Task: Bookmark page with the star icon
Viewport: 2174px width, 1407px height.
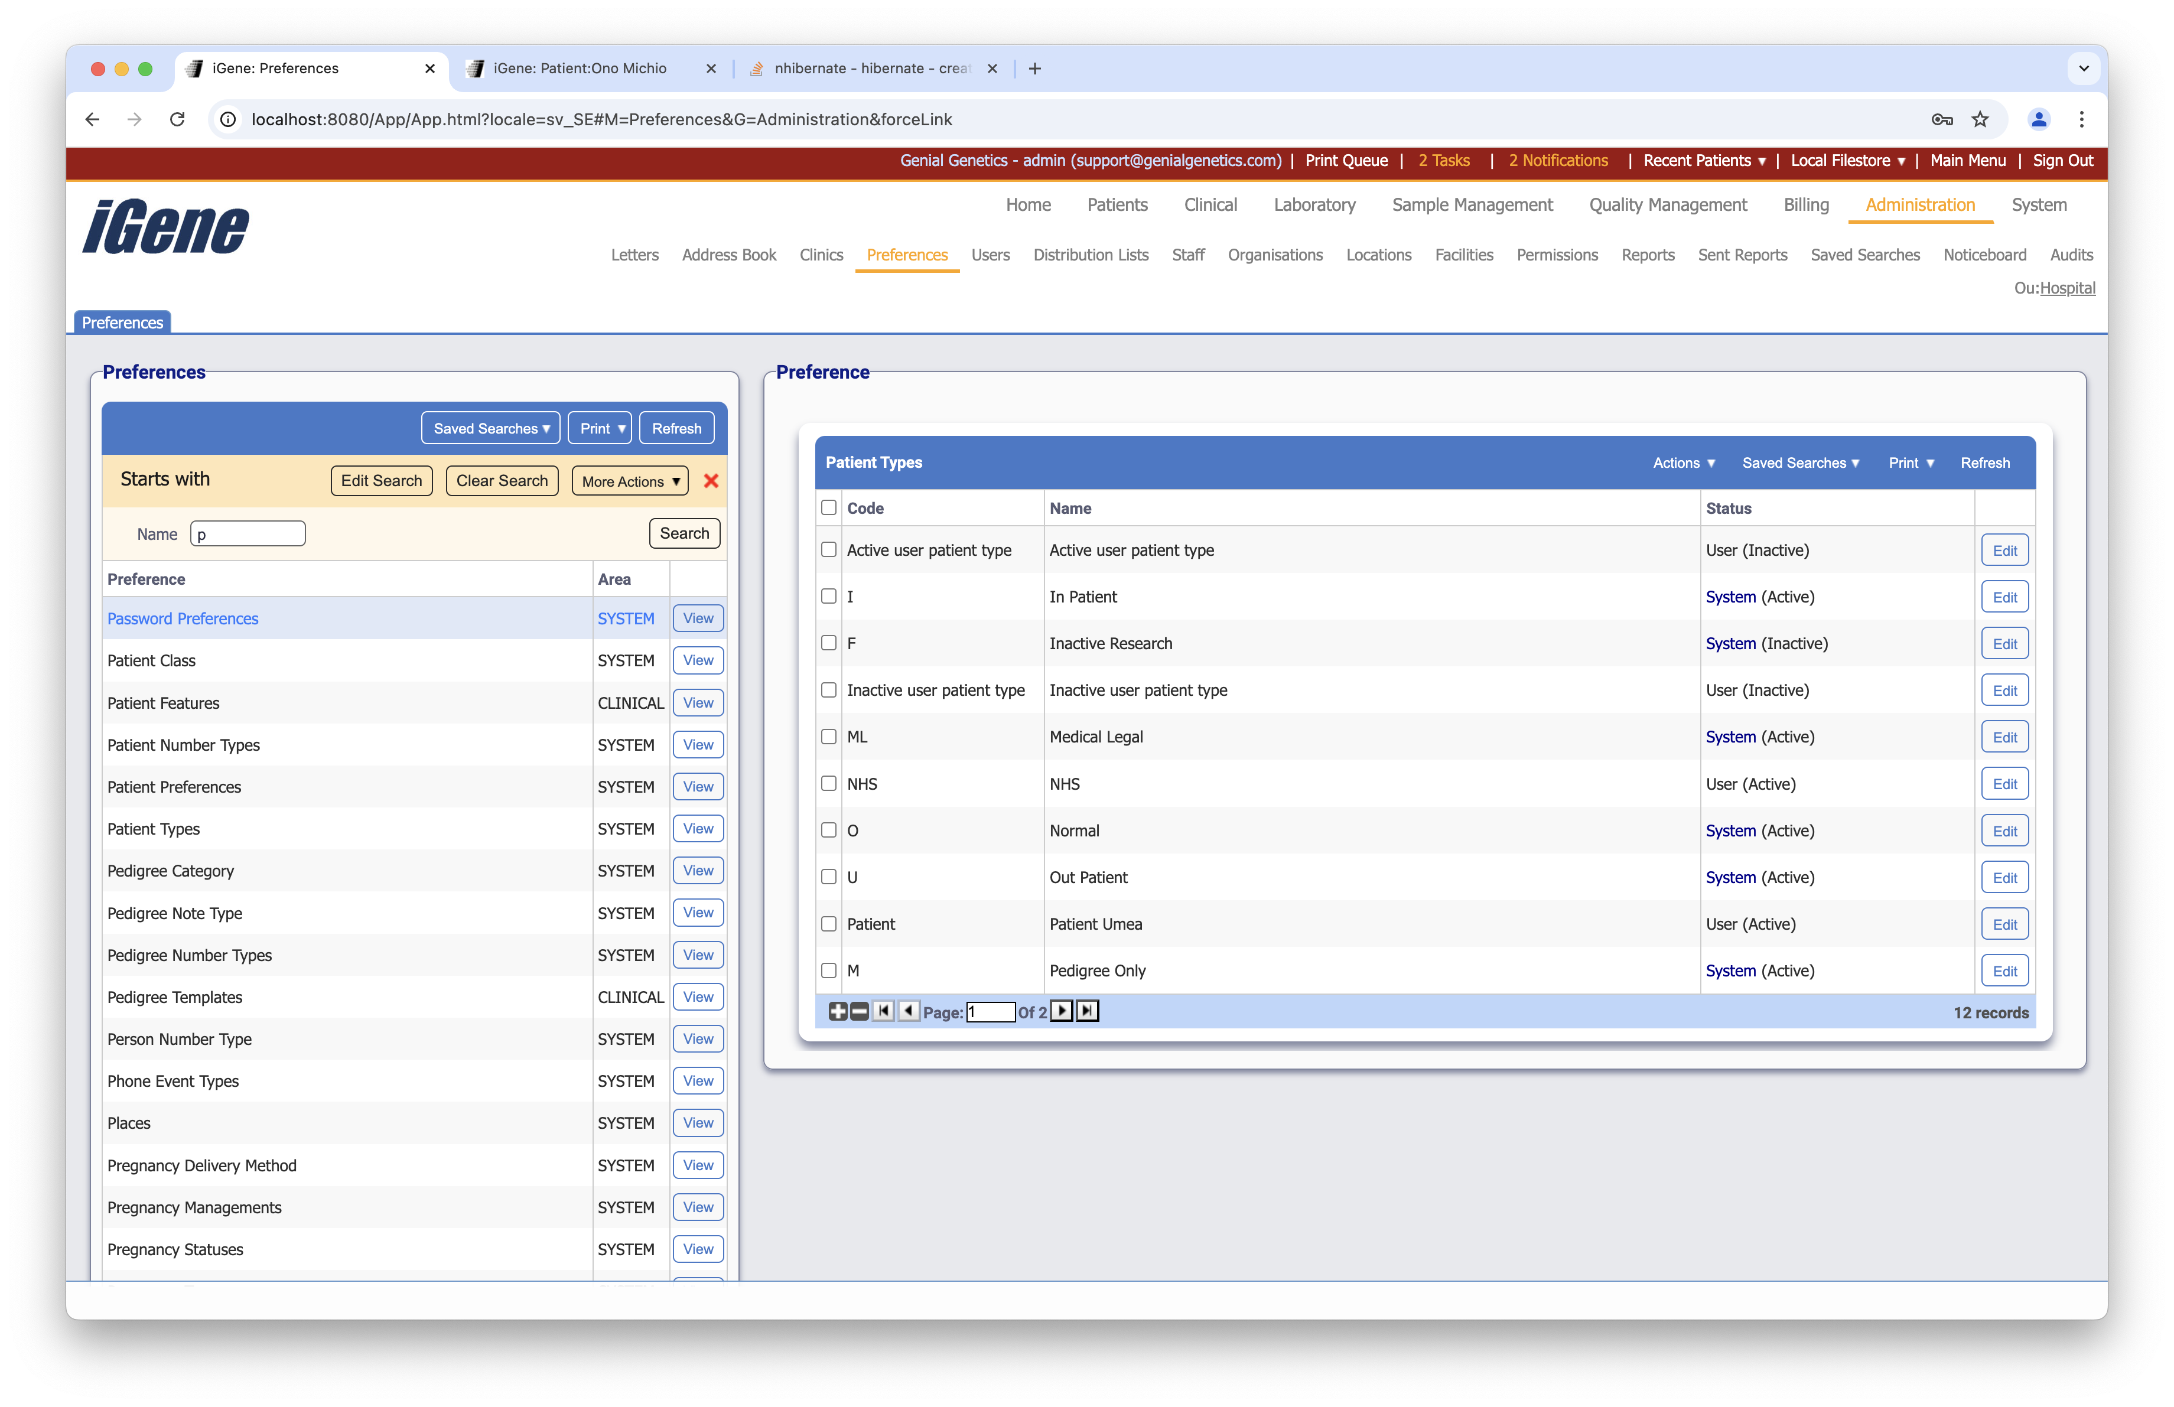Action: 1980,119
